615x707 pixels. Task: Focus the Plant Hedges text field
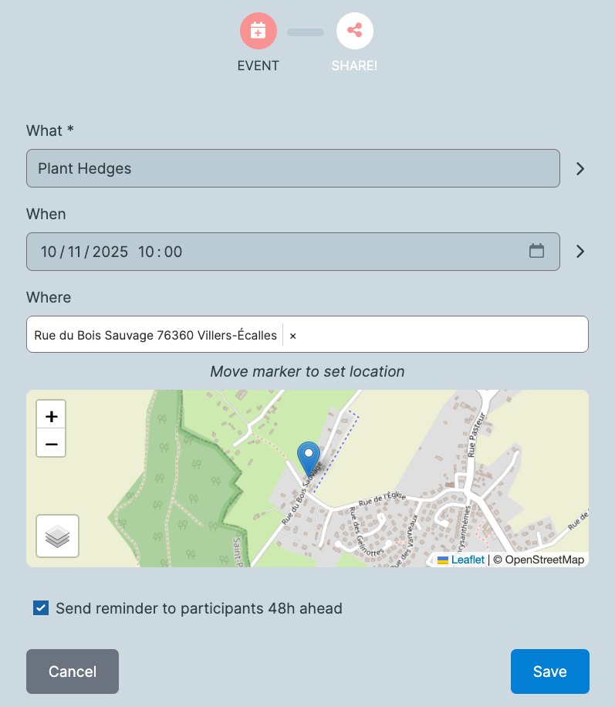[293, 168]
